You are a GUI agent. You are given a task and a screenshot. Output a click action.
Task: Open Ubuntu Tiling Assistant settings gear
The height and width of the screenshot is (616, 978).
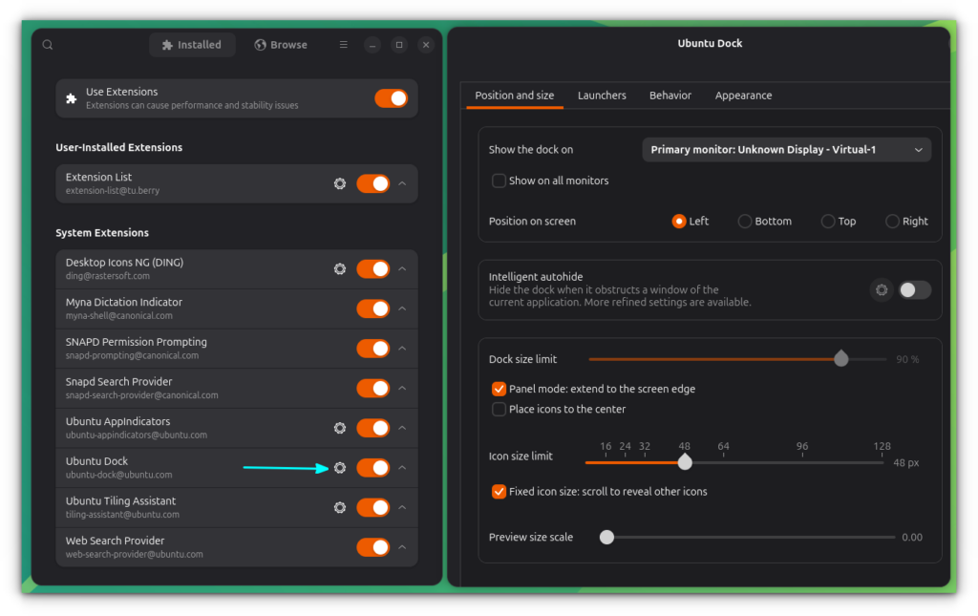(x=340, y=507)
